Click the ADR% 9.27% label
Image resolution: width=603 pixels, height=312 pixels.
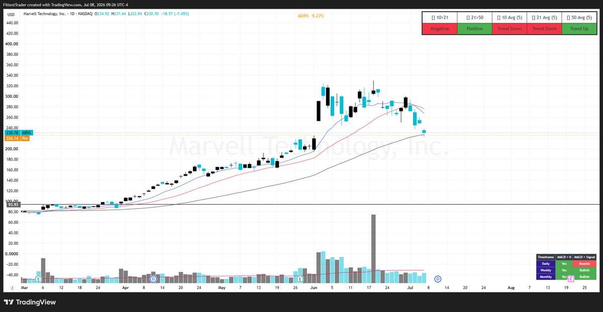coord(311,16)
